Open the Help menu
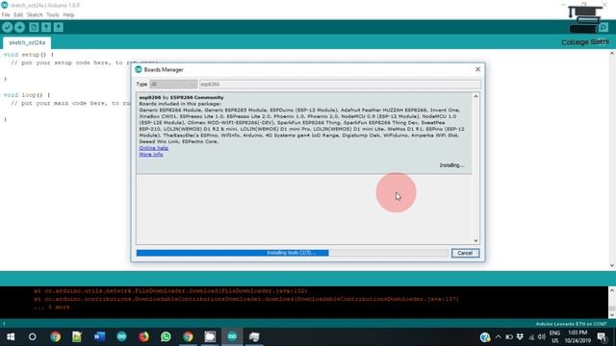The height and width of the screenshot is (346, 616). pos(68,14)
